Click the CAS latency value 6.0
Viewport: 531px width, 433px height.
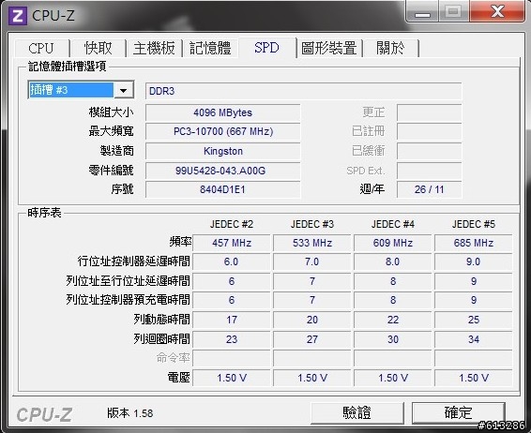point(232,261)
